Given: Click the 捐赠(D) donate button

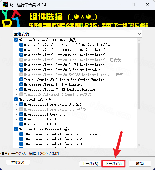Looking at the screenshot, I should [x=18, y=162].
